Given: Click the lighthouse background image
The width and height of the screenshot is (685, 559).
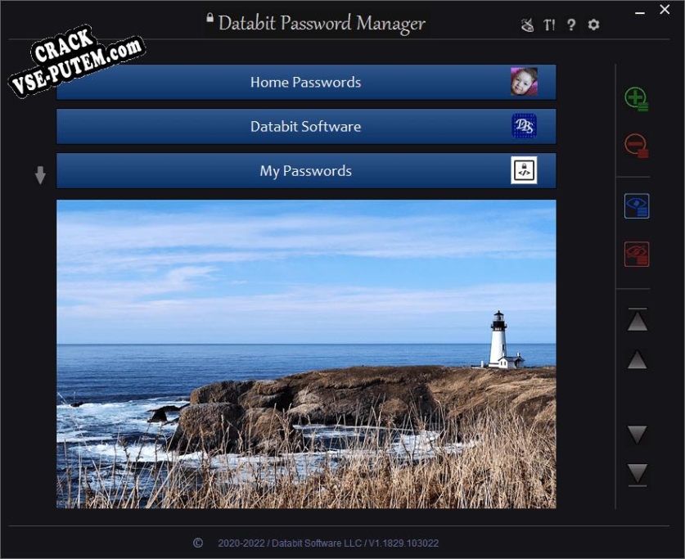Looking at the screenshot, I should 305,354.
